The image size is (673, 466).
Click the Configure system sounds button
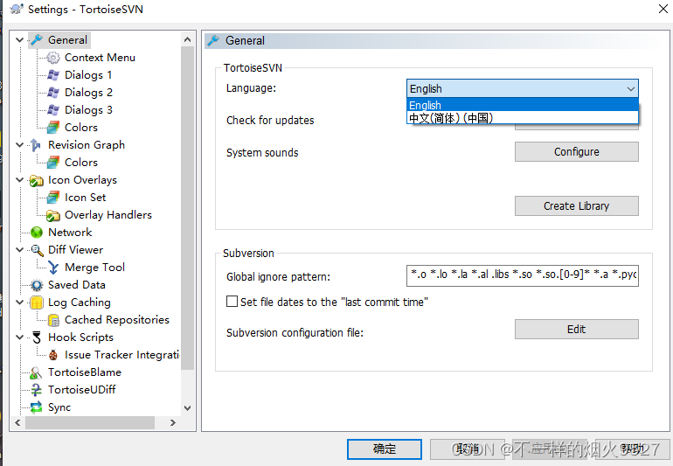[577, 152]
